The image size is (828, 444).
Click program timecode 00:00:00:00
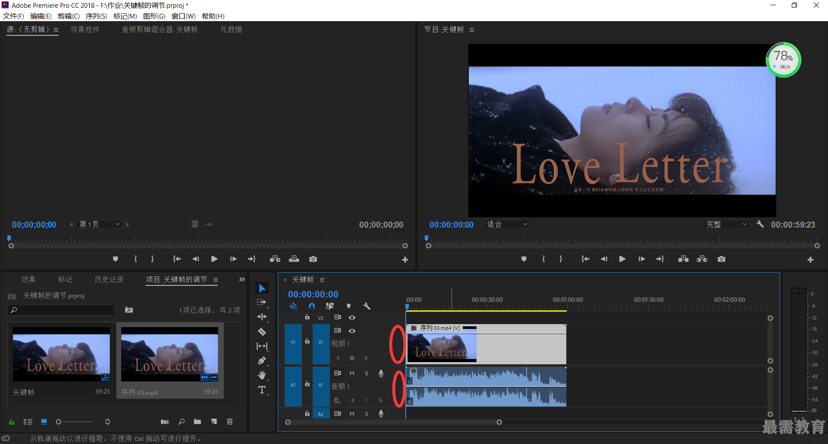(x=451, y=225)
